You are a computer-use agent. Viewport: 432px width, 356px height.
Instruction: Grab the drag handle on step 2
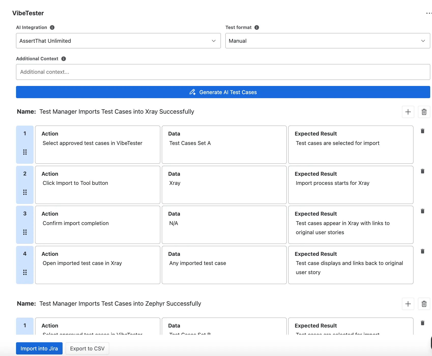point(25,192)
